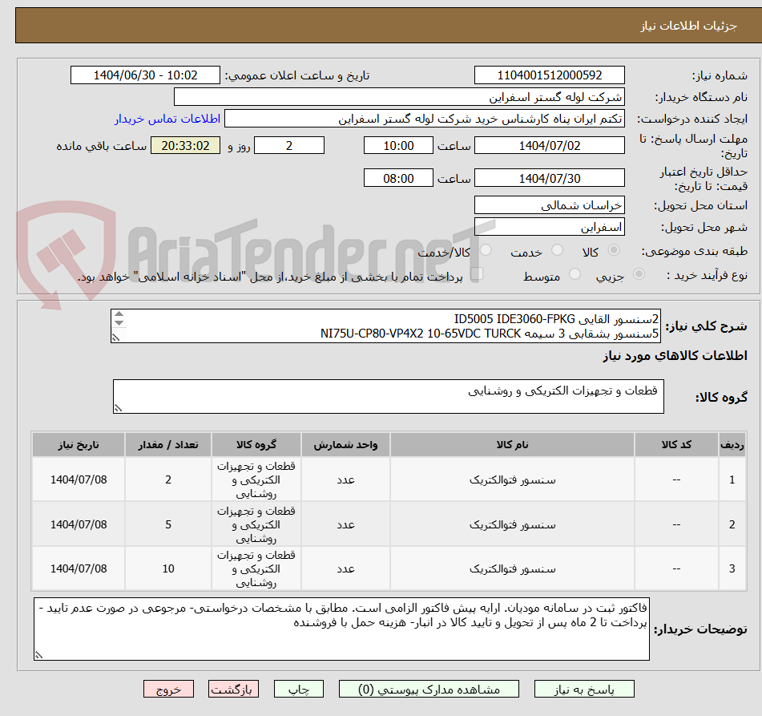Toggle the payment condition checkbox
The width and height of the screenshot is (762, 716).
[x=477, y=273]
